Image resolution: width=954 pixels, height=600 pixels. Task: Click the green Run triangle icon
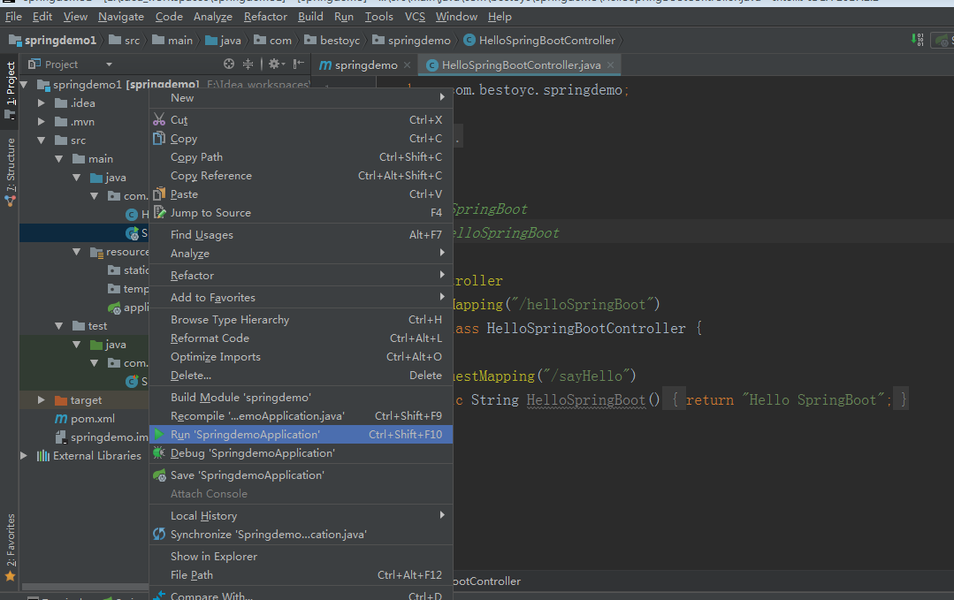tap(159, 434)
